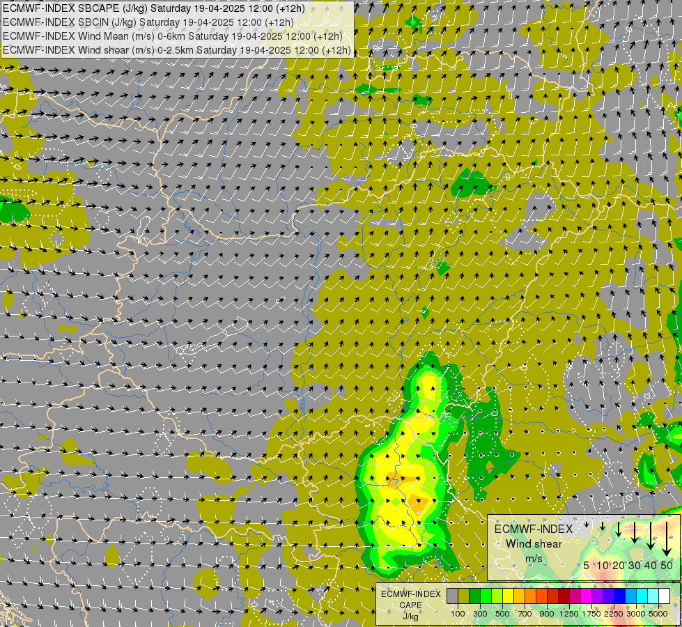Click the 5 m/s wind shear arrow
Image resolution: width=682 pixels, height=627 pixels.
[587, 525]
